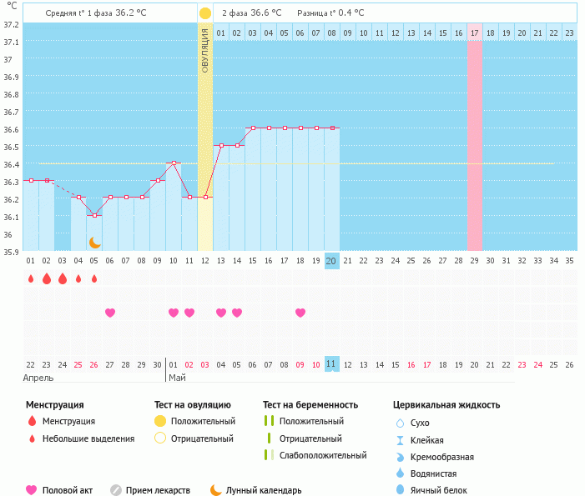The height and width of the screenshot is (496, 585).
Task: Click the Положительный pregnancy test legend icon
Action: tap(269, 421)
